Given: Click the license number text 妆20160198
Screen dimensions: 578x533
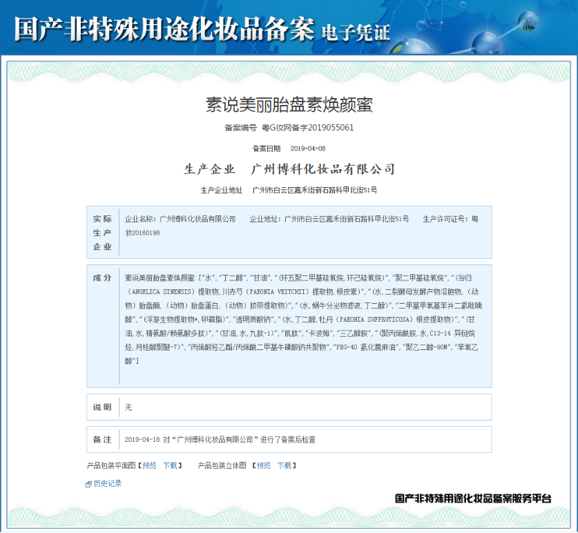Looking at the screenshot, I should [x=142, y=233].
